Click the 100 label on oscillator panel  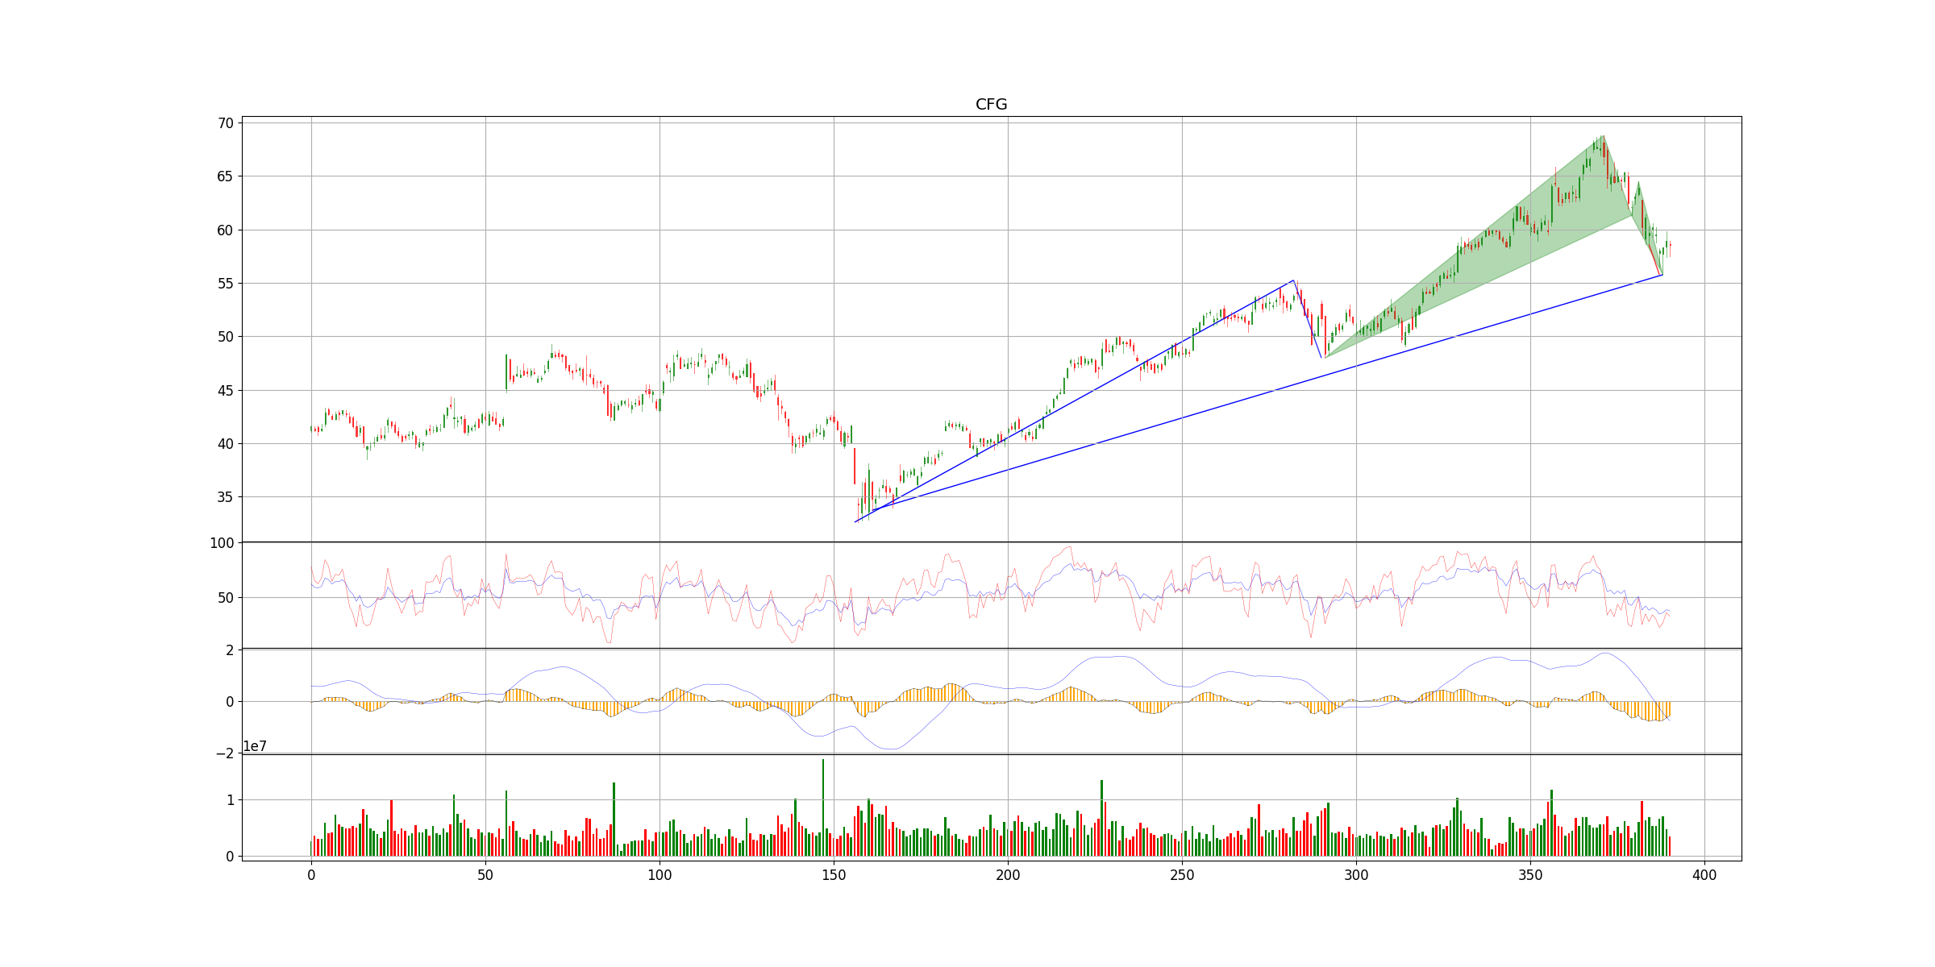[222, 543]
